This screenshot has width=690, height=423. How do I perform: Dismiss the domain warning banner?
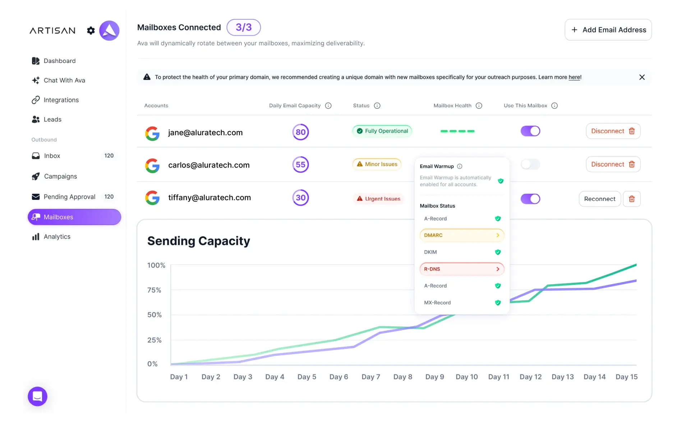[x=642, y=77]
